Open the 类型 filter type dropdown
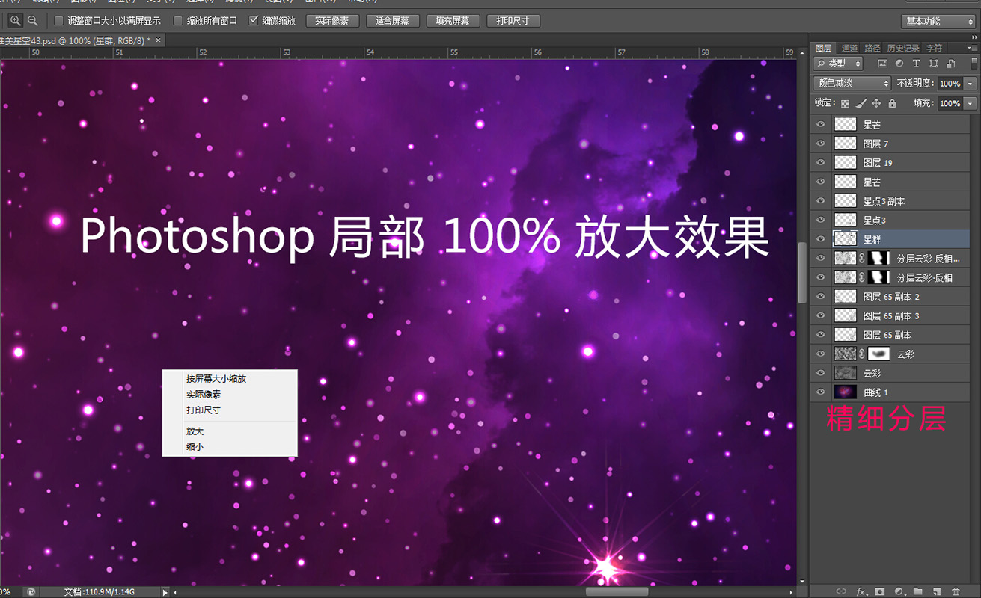The width and height of the screenshot is (981, 598). pos(839,64)
